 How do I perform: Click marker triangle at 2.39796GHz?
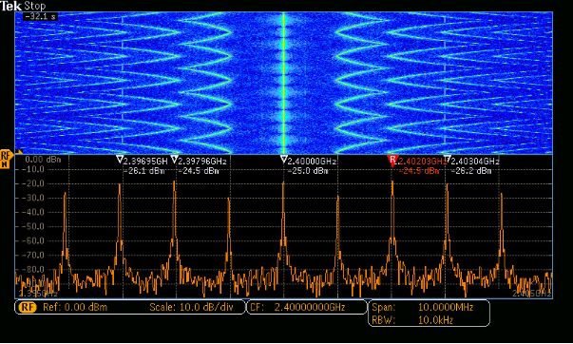point(174,159)
